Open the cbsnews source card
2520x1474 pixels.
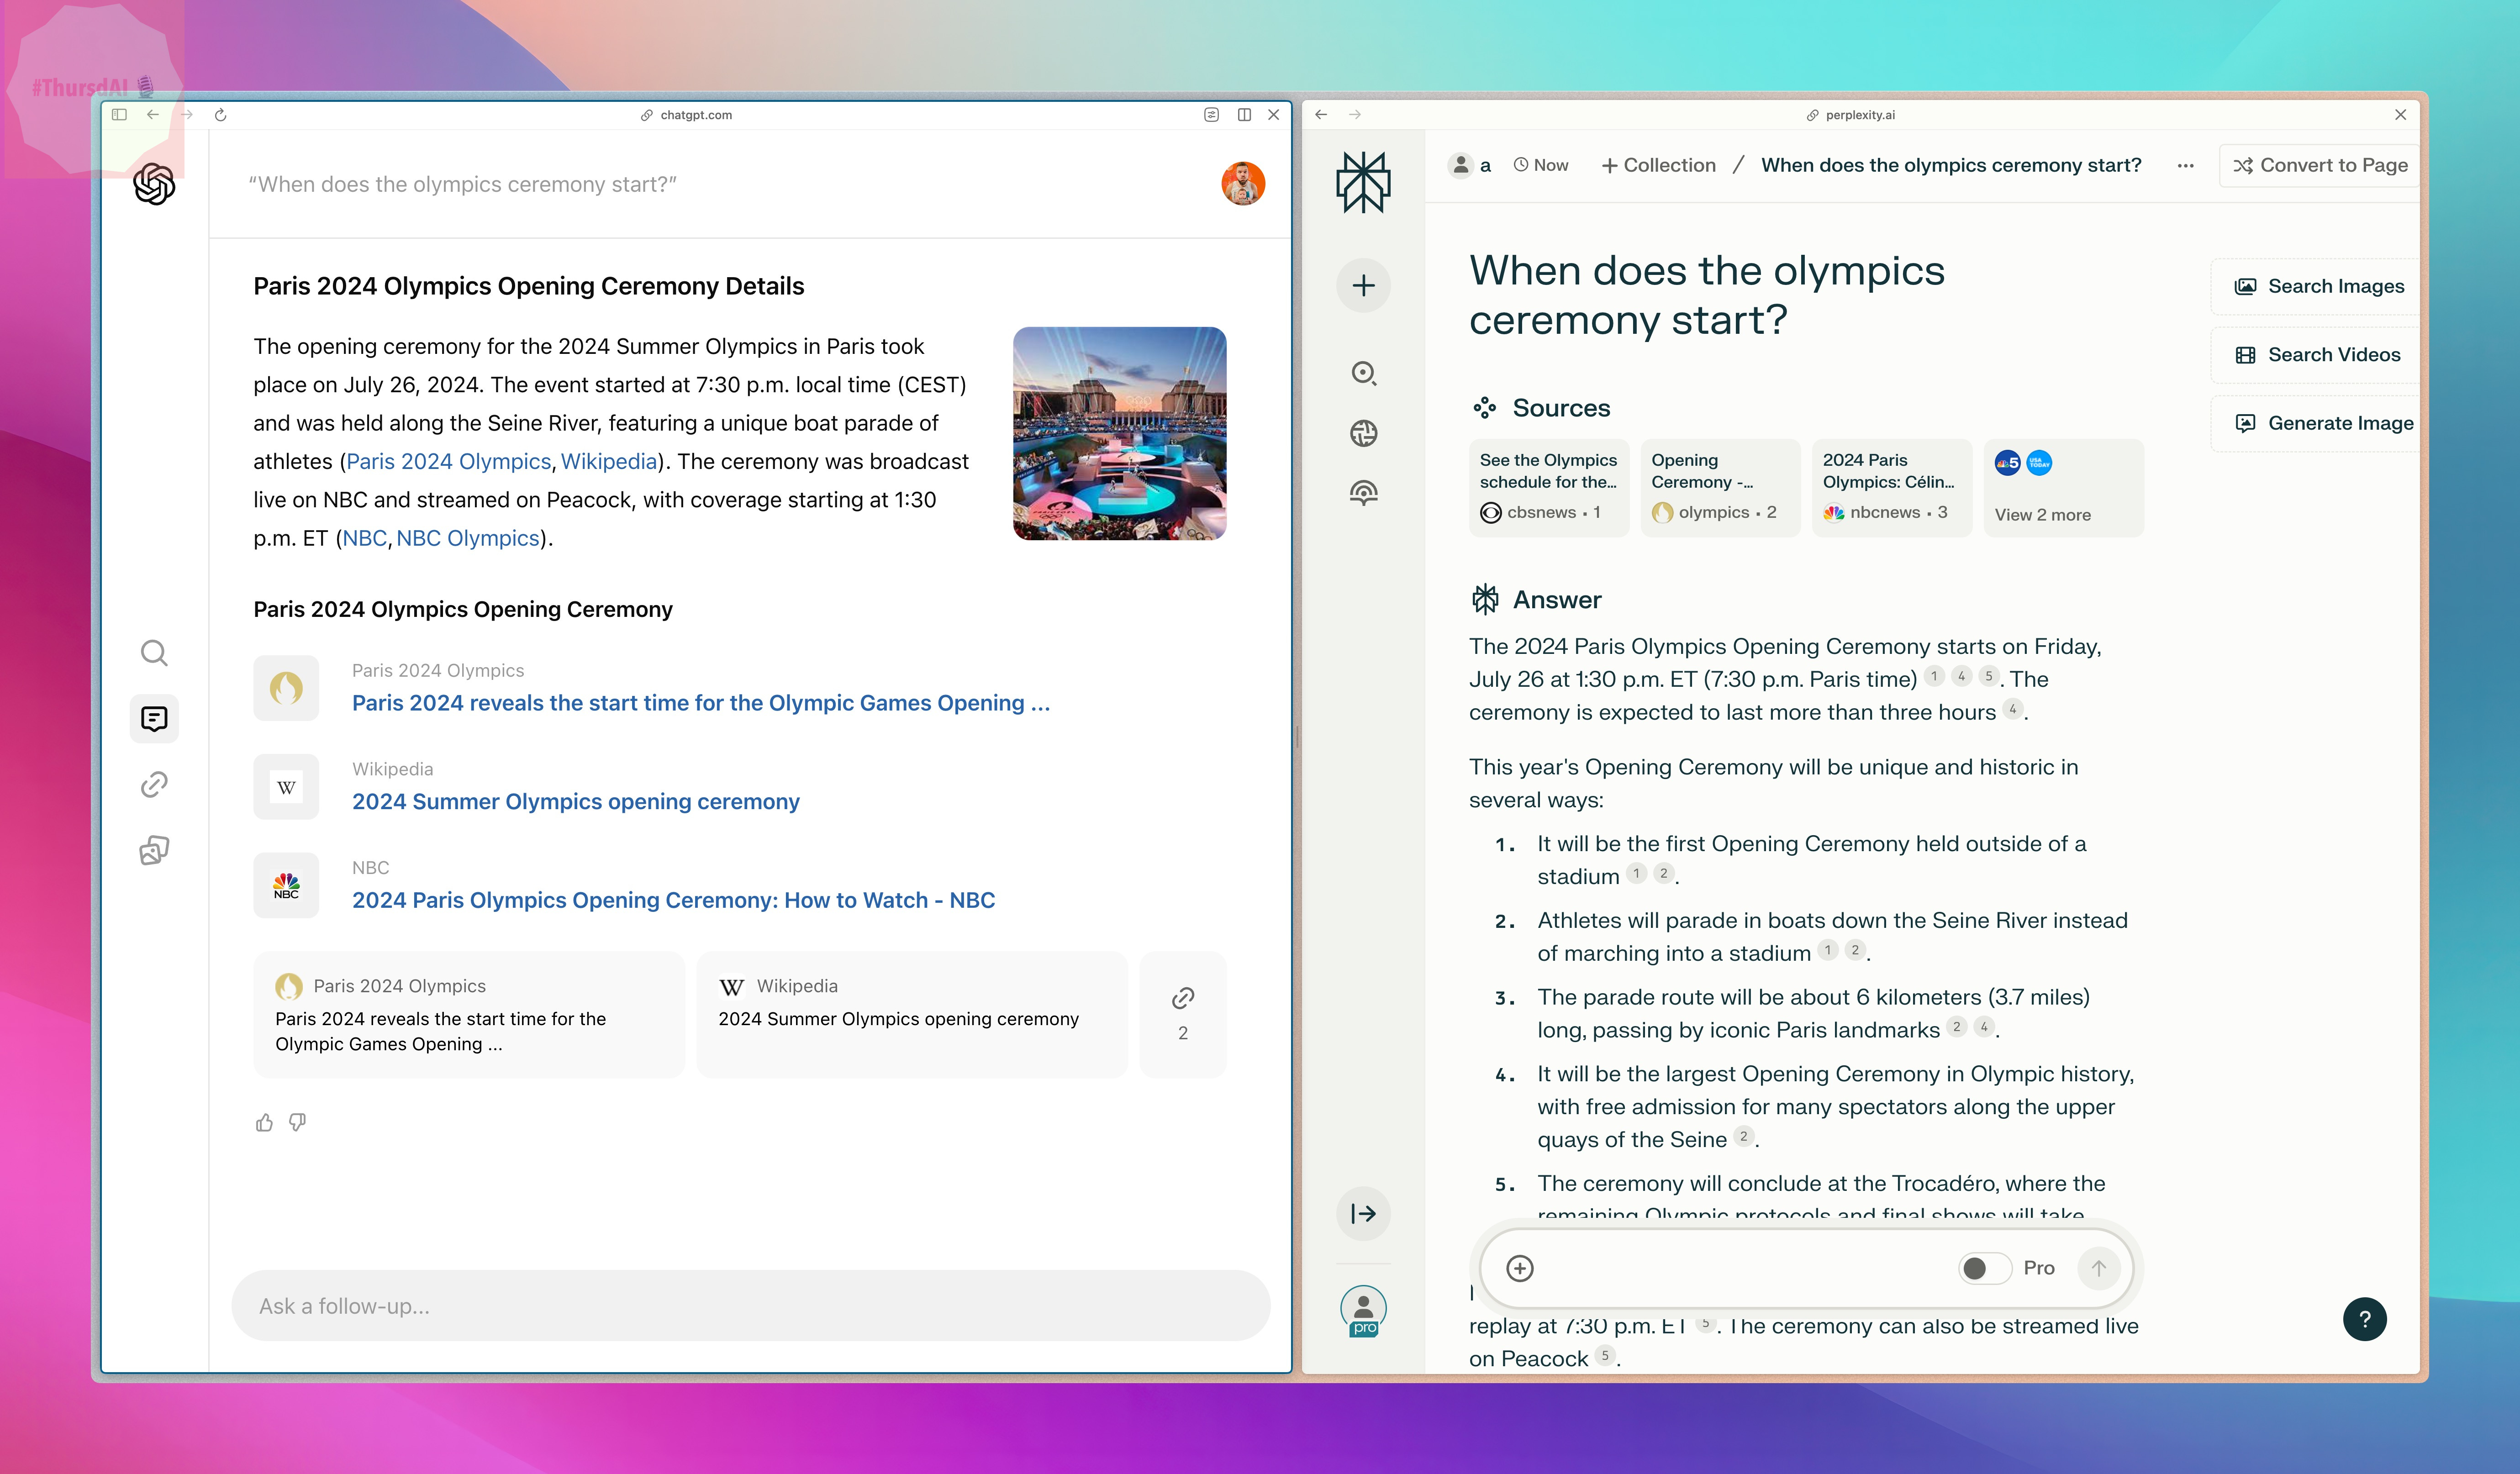[1548, 487]
